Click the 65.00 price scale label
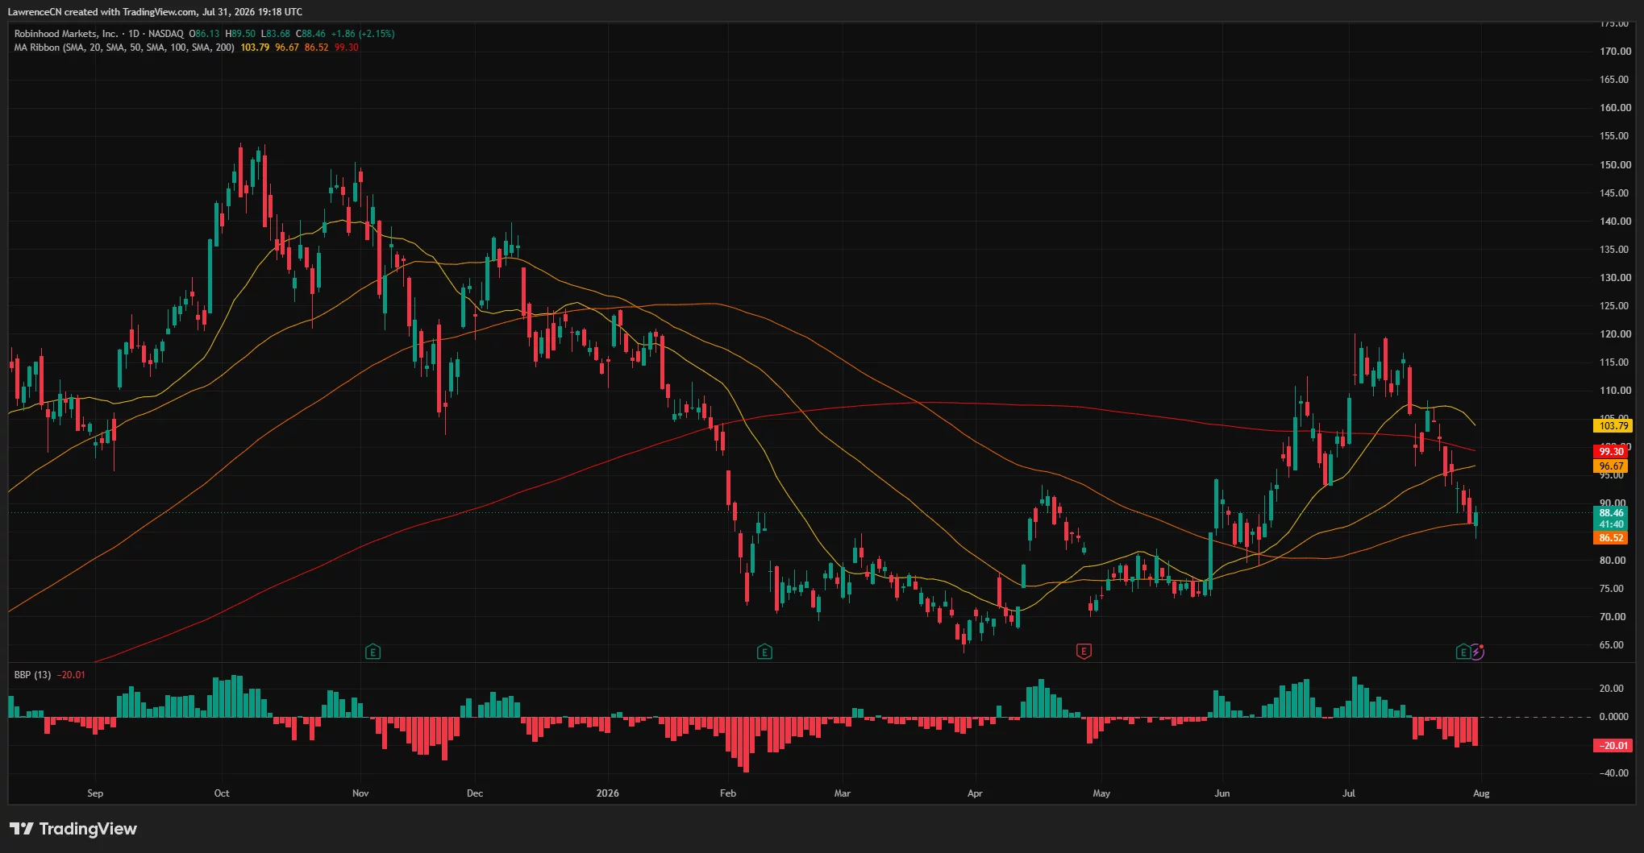Screen dimensions: 1644x853 [x=1612, y=645]
